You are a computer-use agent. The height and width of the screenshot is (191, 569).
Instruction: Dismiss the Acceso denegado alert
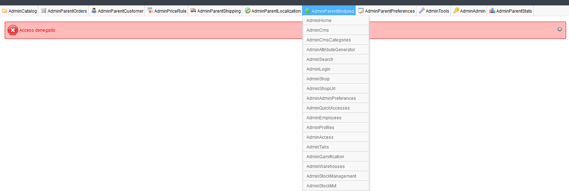point(560,29)
